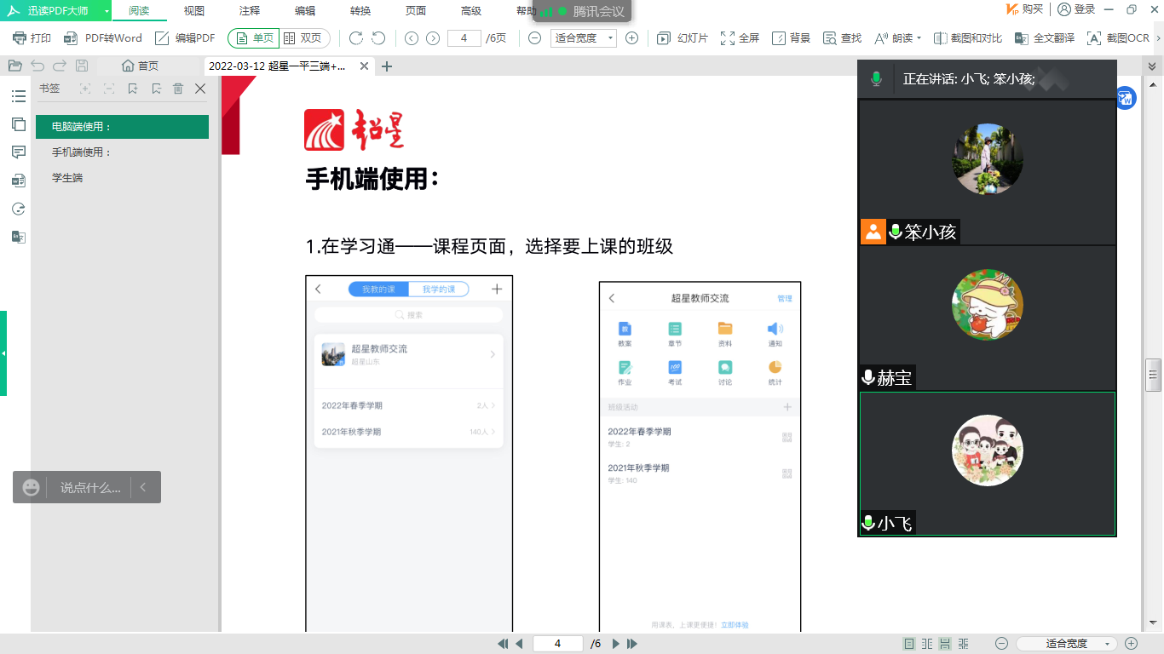Open the 编辑 menu tab

[x=305, y=11]
